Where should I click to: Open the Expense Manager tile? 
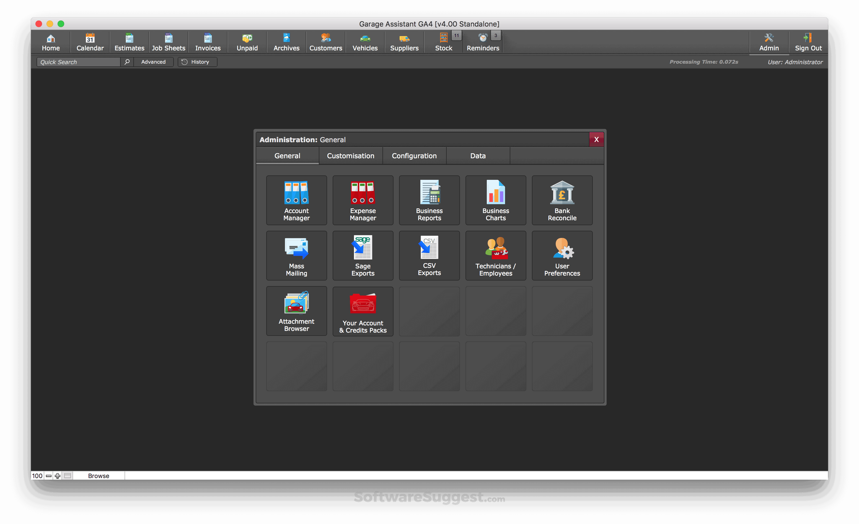point(363,200)
